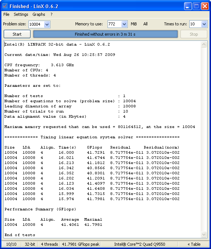Click the Intel Core 2 Quad Q9550 status text
Viewport: 211px width, 249px height.
click(140, 244)
